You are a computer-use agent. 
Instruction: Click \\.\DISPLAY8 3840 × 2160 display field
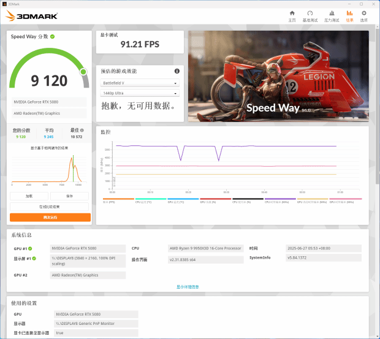click(88, 261)
